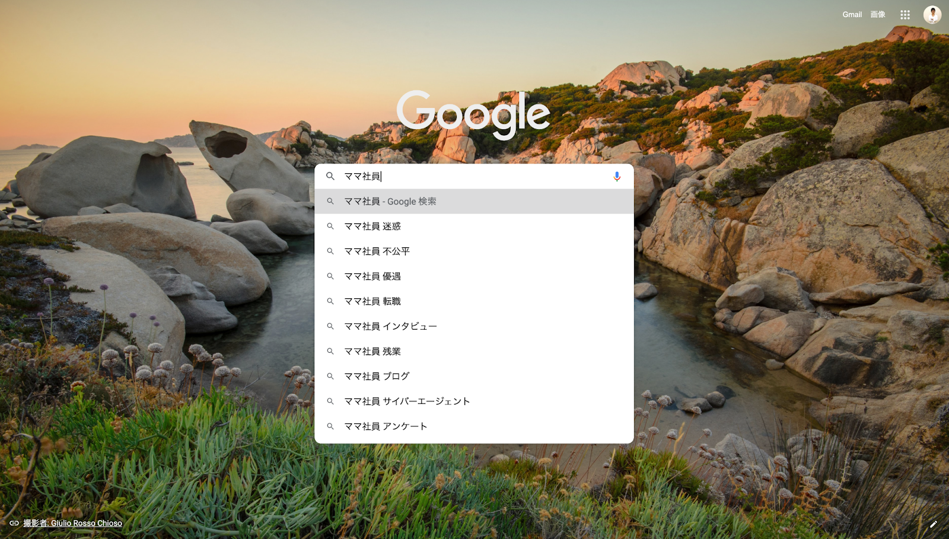Click the customize page pencil icon

tap(933, 524)
